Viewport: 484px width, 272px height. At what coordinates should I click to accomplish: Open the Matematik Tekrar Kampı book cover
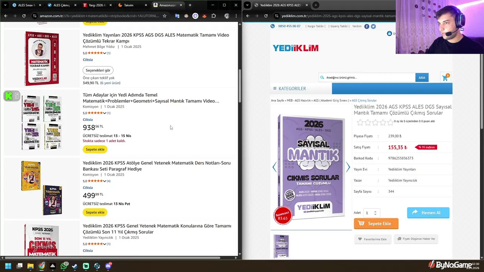click(x=42, y=59)
